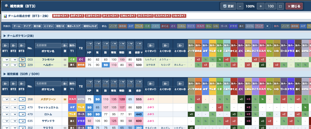311x129 pixels.
Task: Reset zoom with the 100 button
Action: pyautogui.click(x=271, y=6)
